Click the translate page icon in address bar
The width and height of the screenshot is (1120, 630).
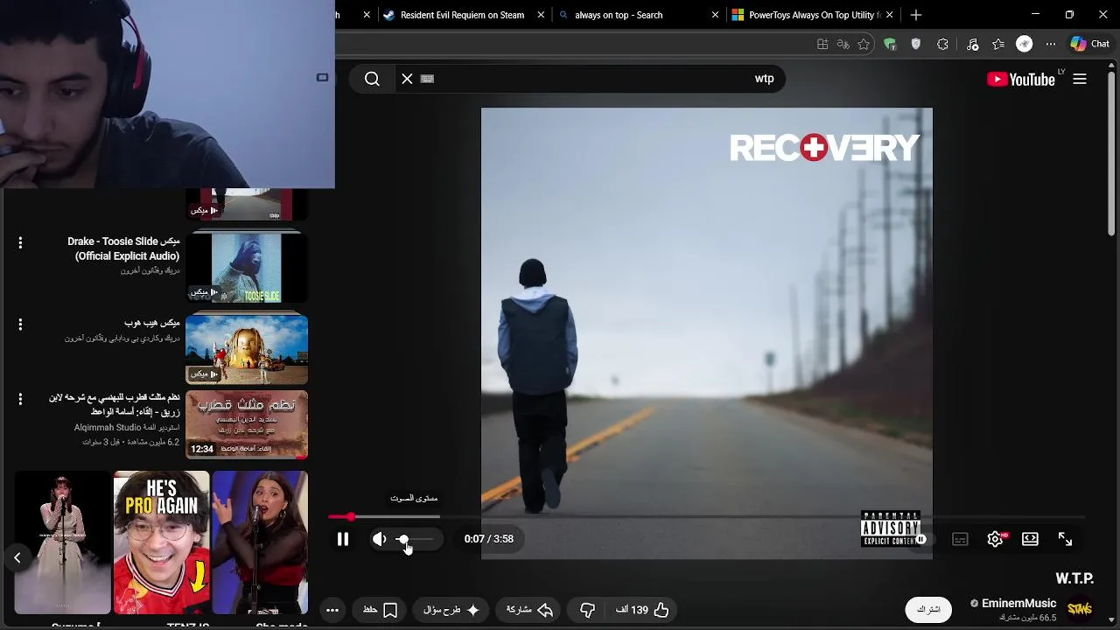coord(843,44)
